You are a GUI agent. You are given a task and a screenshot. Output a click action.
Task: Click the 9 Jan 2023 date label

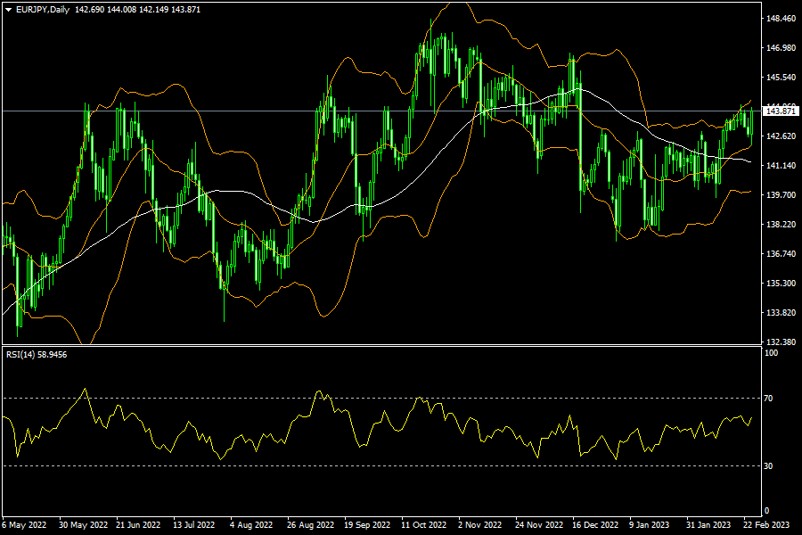tap(649, 525)
